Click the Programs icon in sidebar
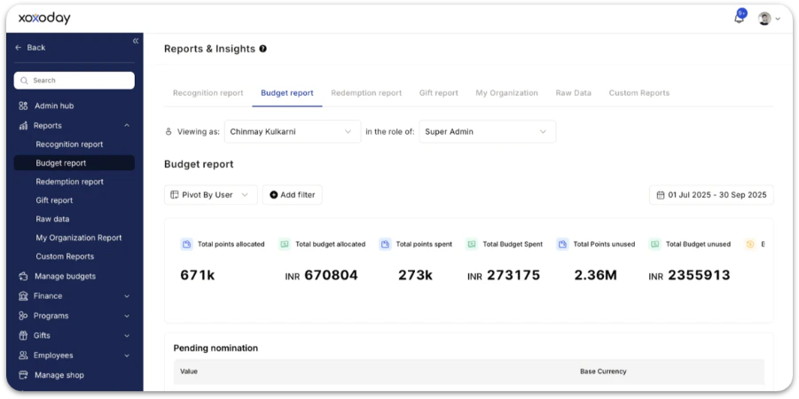 coord(23,316)
